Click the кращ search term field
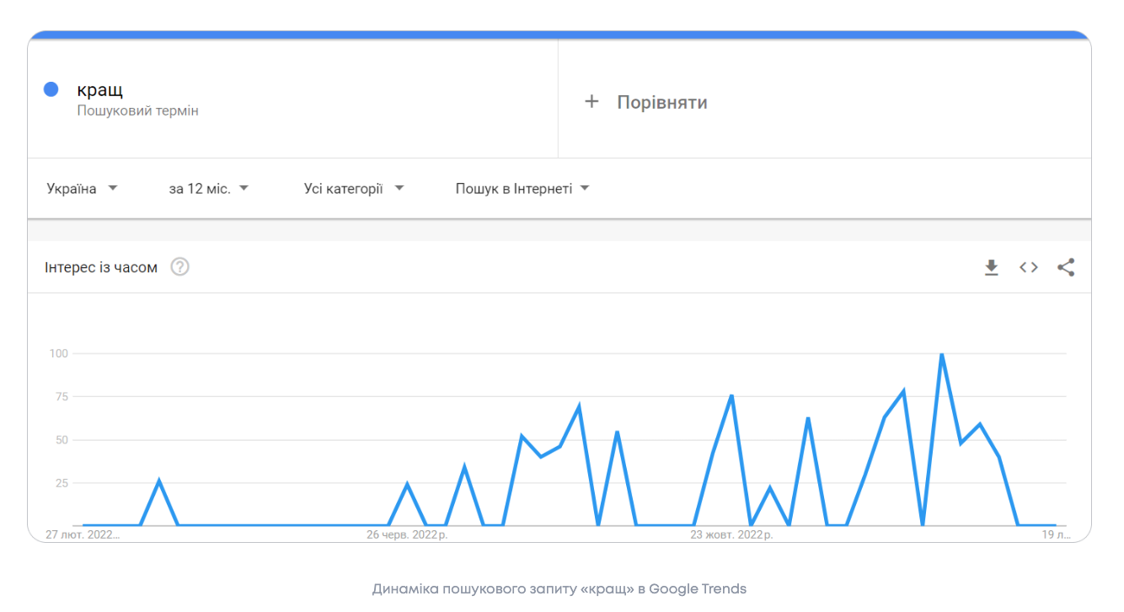 point(100,89)
